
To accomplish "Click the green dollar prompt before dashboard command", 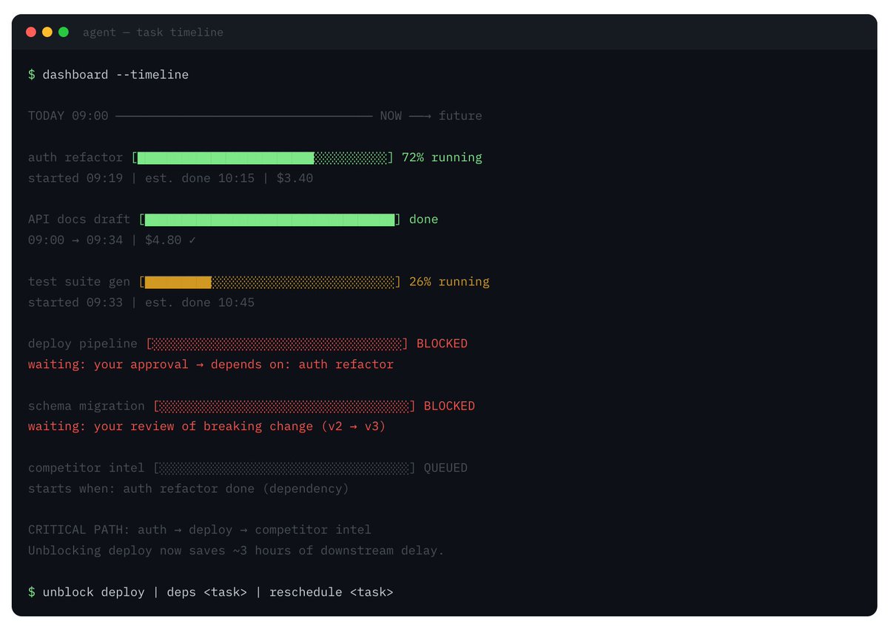I will [32, 75].
